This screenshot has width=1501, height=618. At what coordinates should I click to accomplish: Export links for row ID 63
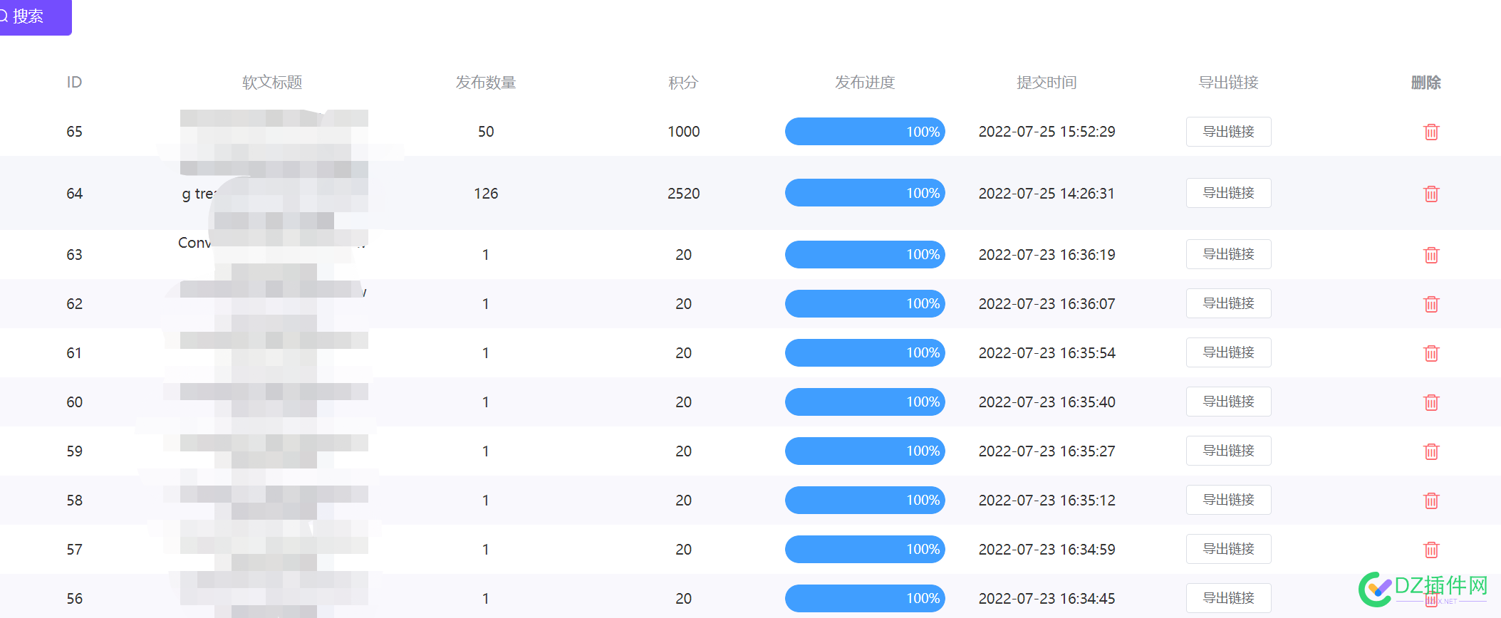(1228, 254)
